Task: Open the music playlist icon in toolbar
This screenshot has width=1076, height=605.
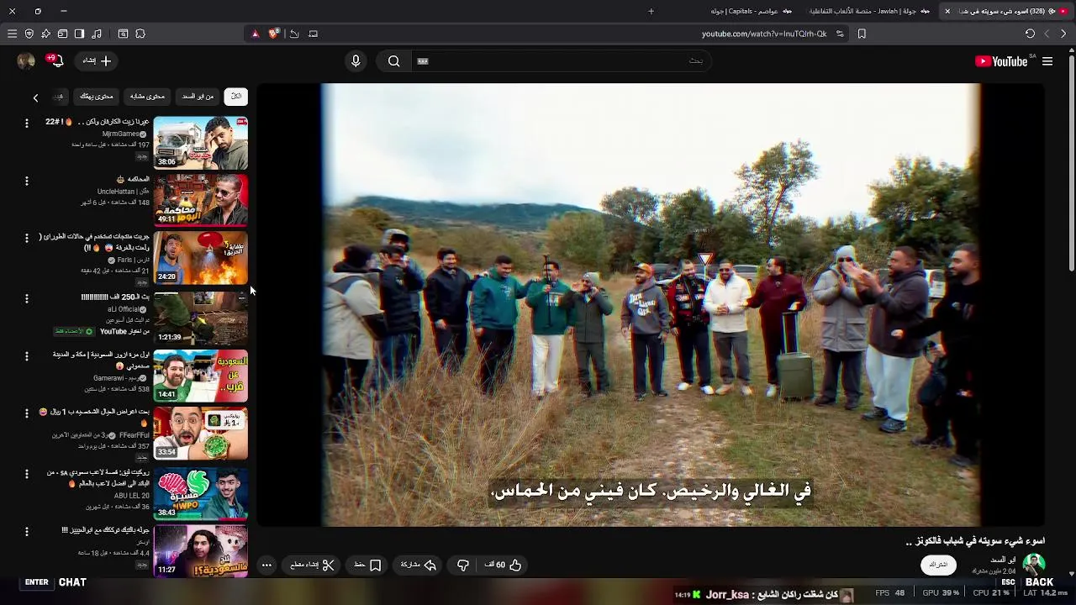Action: coord(97,34)
